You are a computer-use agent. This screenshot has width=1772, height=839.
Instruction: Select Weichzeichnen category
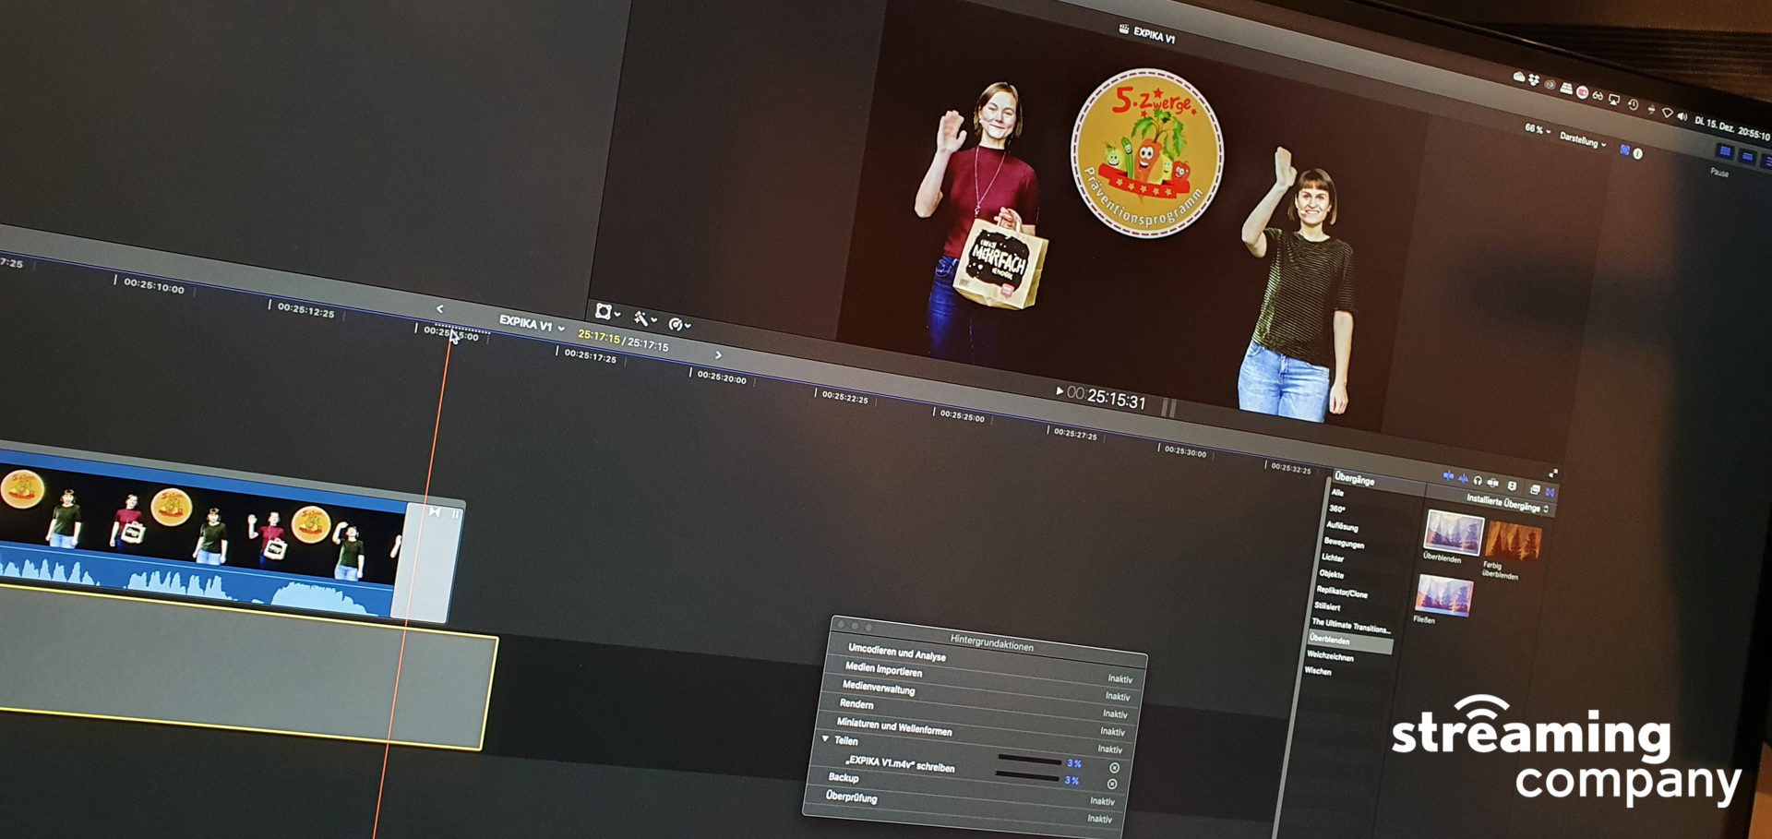pyautogui.click(x=1330, y=656)
